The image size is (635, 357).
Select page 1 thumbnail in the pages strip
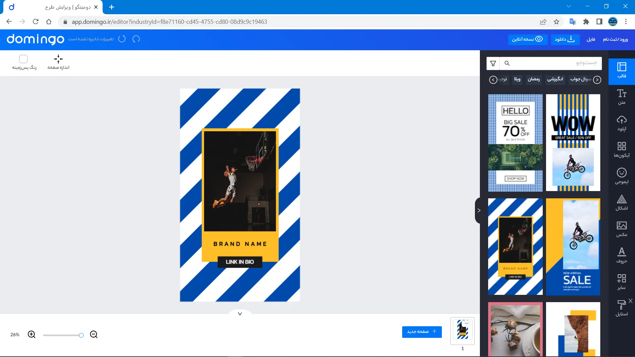coord(462,331)
